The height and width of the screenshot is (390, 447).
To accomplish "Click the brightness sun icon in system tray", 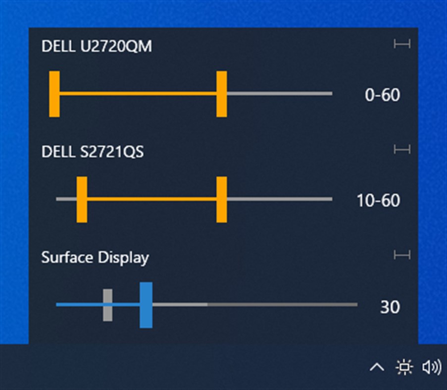I will click(x=404, y=367).
